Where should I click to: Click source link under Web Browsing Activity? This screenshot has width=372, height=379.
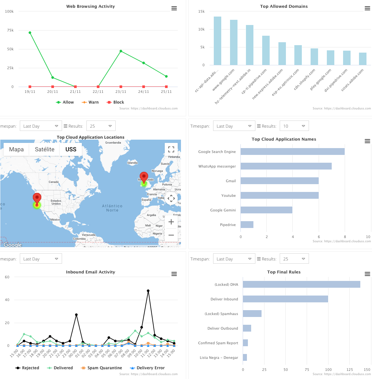[148, 108]
